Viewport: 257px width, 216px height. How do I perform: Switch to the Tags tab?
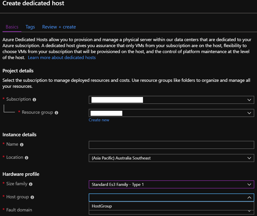pyautogui.click(x=30, y=27)
